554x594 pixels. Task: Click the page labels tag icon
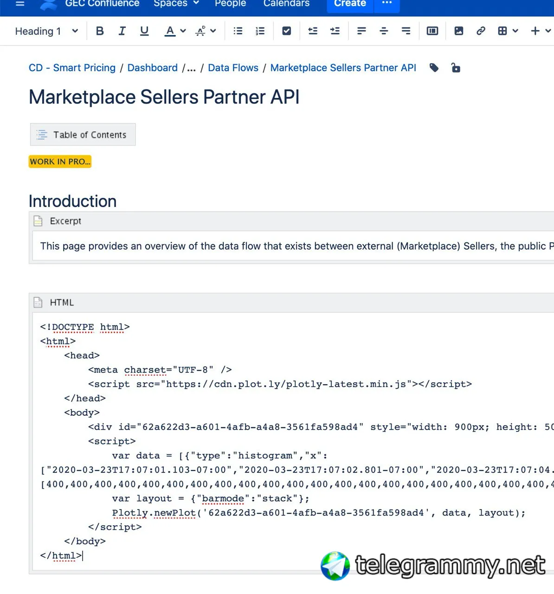click(x=434, y=68)
